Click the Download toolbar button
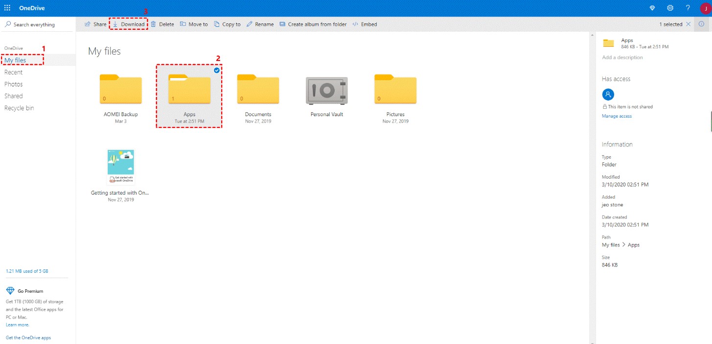 click(129, 24)
